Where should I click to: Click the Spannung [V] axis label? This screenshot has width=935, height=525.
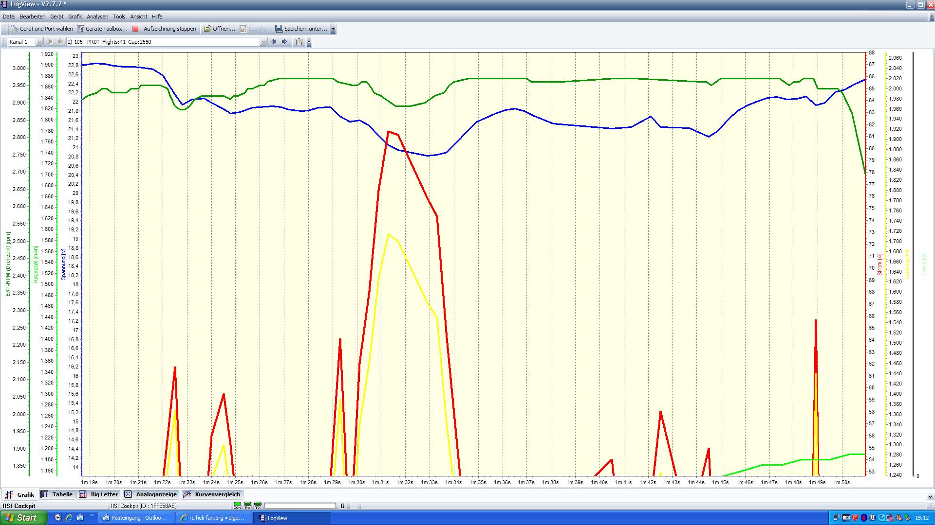(x=63, y=264)
